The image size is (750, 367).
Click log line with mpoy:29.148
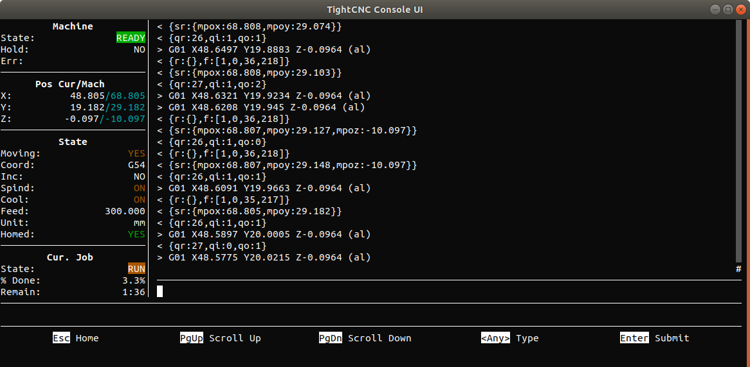click(x=288, y=165)
